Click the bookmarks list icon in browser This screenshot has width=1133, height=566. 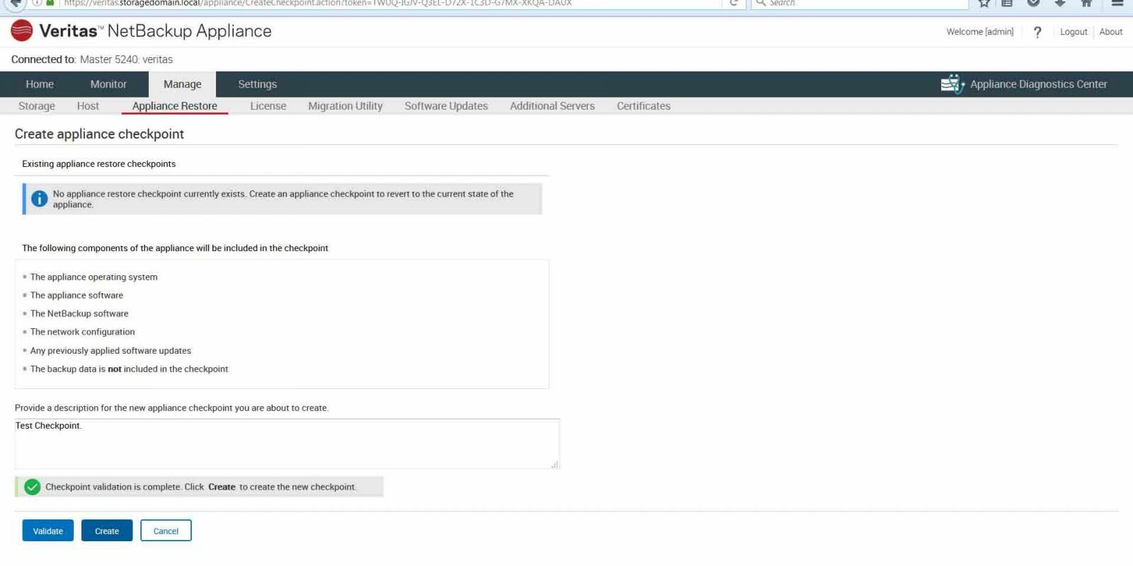coord(1006,3)
